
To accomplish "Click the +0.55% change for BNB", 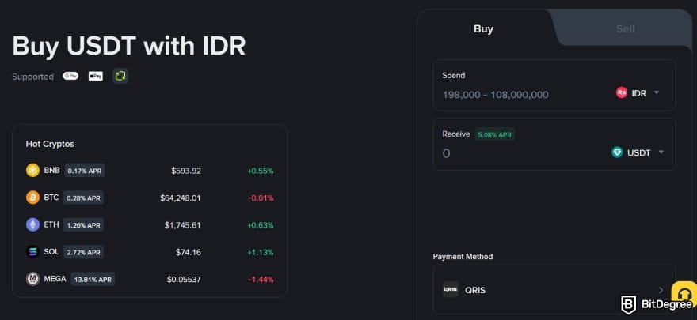I will pos(260,171).
